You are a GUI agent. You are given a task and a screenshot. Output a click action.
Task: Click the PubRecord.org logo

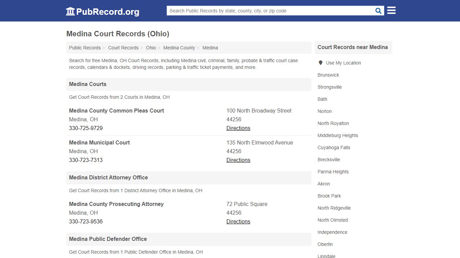click(x=102, y=11)
